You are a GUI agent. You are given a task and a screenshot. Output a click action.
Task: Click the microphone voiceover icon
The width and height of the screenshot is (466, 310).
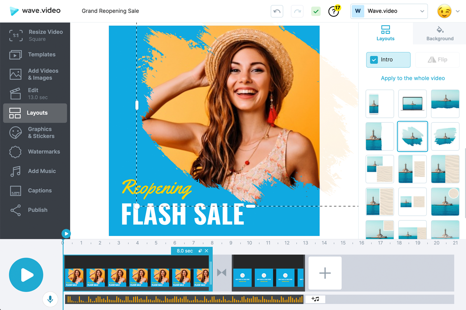click(x=50, y=299)
